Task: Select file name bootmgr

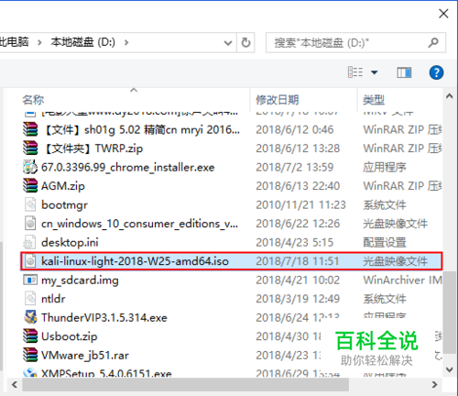Action: [x=64, y=204]
